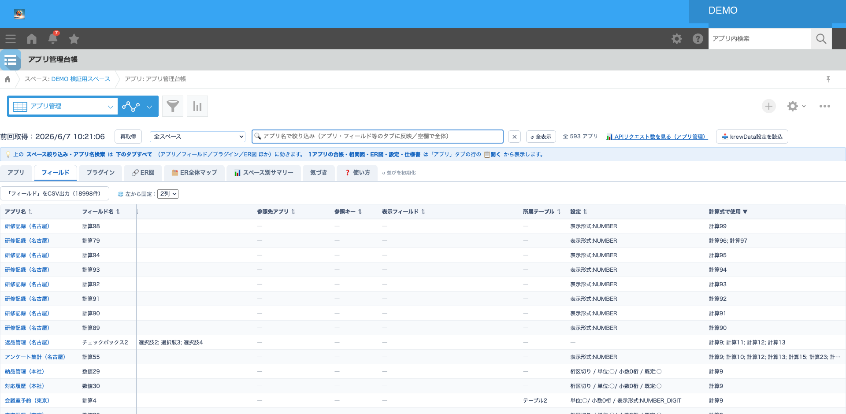
Task: Open the bar chart graph icon
Action: (197, 106)
